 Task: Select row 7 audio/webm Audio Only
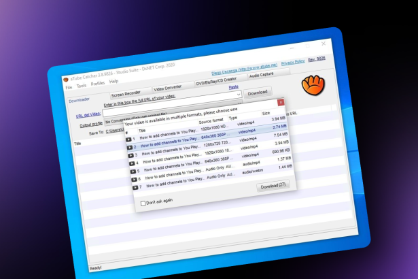(x=213, y=177)
